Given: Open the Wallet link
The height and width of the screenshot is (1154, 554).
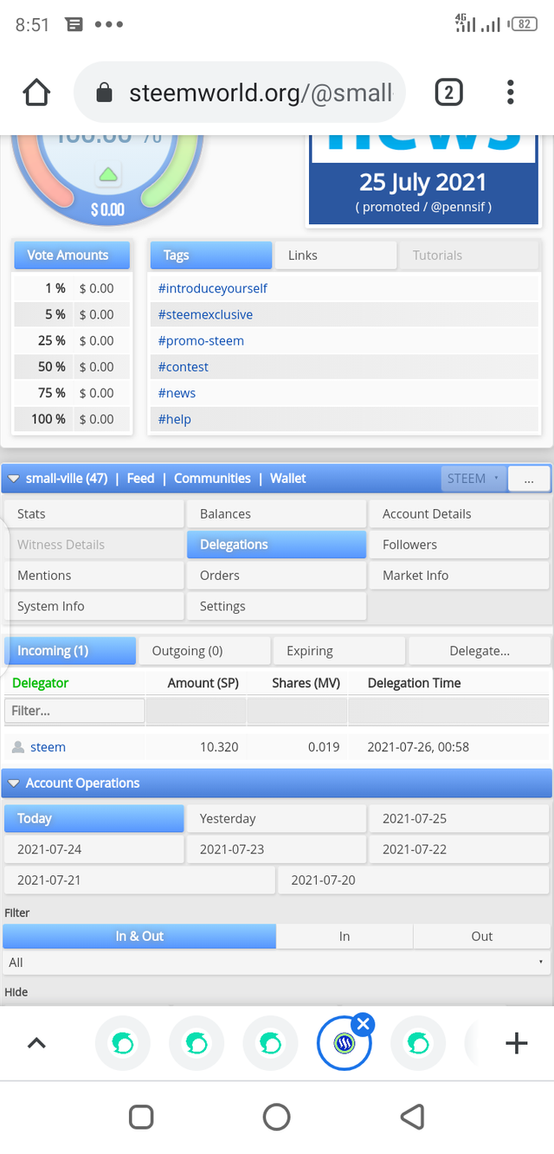Looking at the screenshot, I should click(288, 479).
